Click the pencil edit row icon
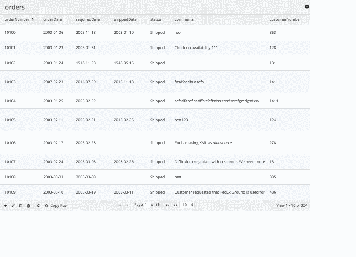Viewport: 356px width, 257px height. [13, 205]
